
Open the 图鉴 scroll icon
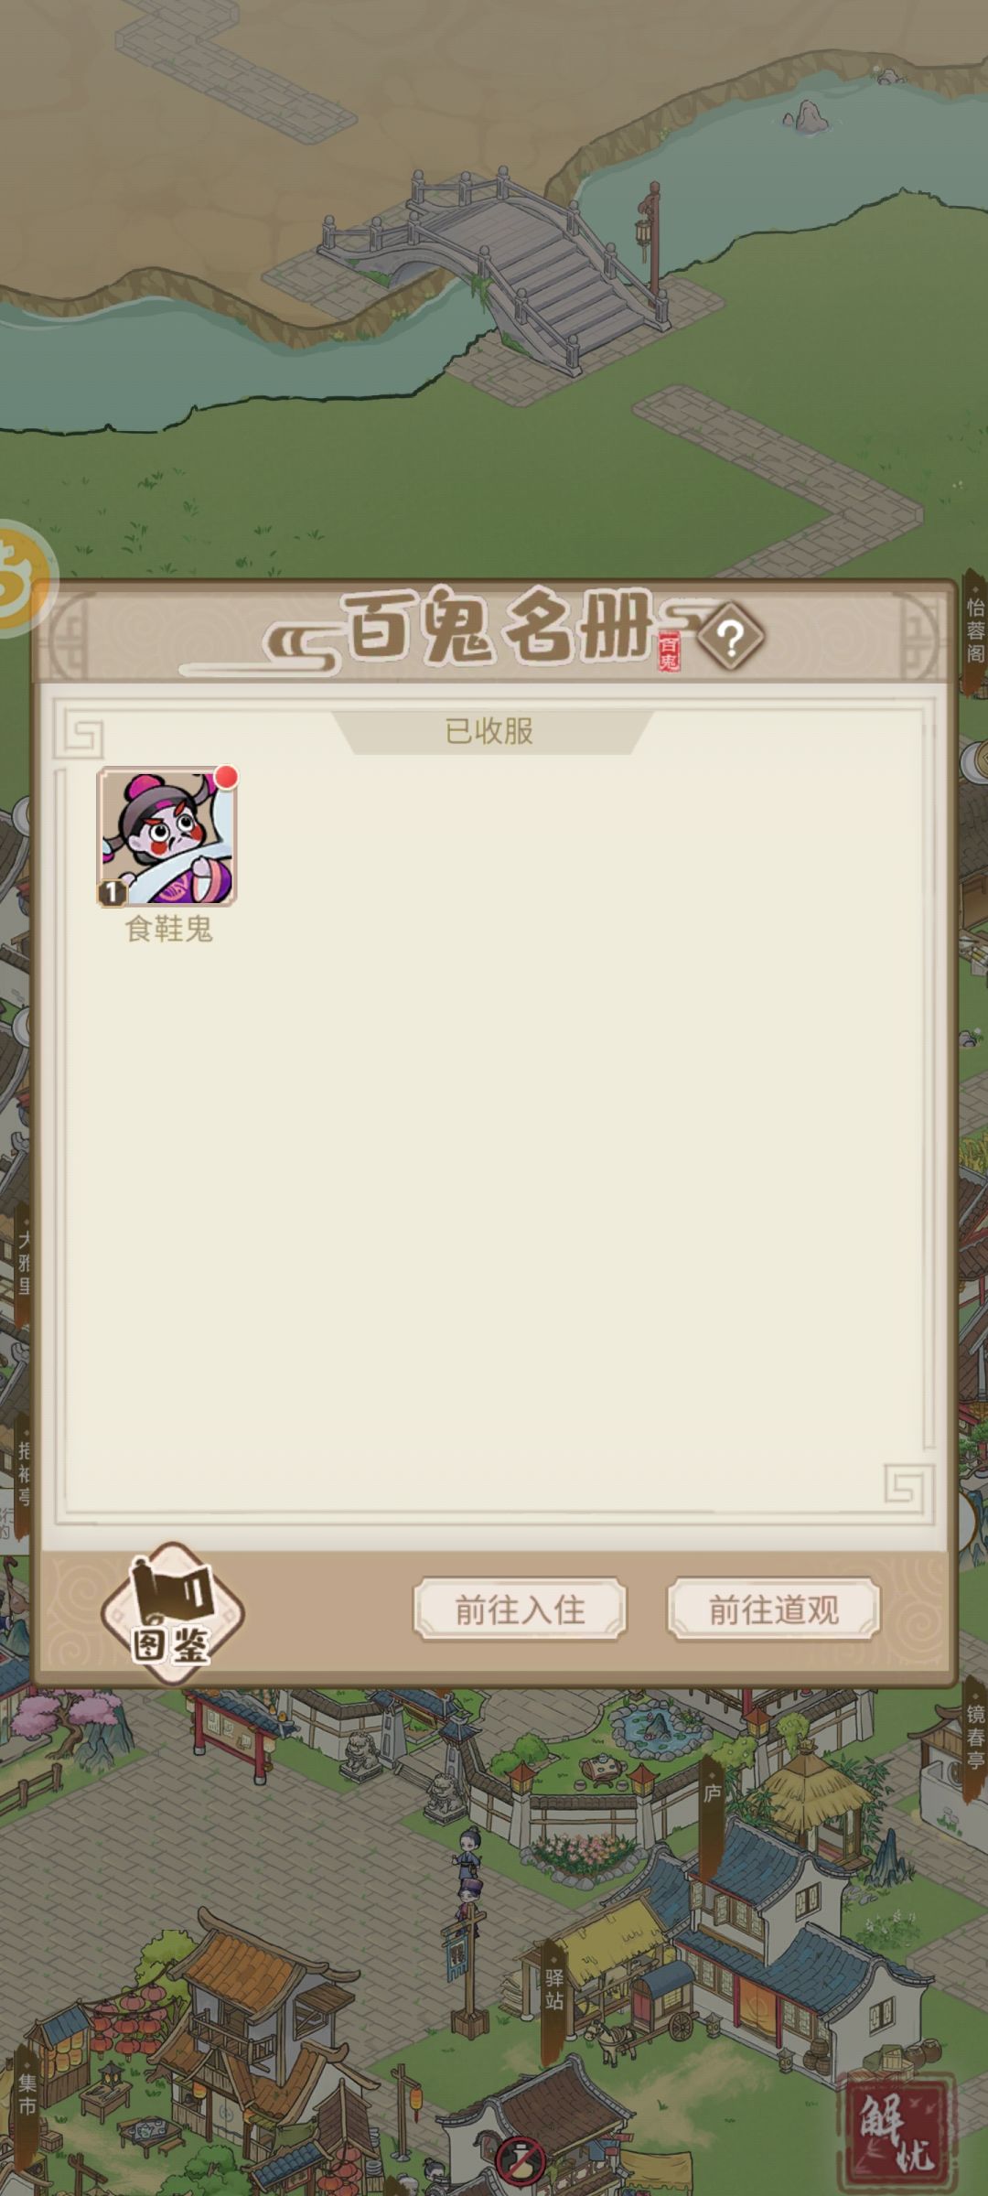coord(172,1615)
